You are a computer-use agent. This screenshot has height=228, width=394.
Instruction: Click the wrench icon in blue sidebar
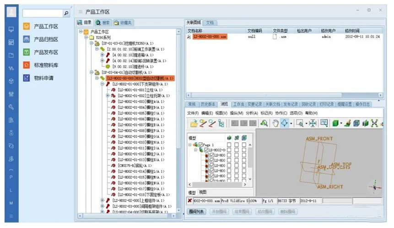click(x=11, y=108)
